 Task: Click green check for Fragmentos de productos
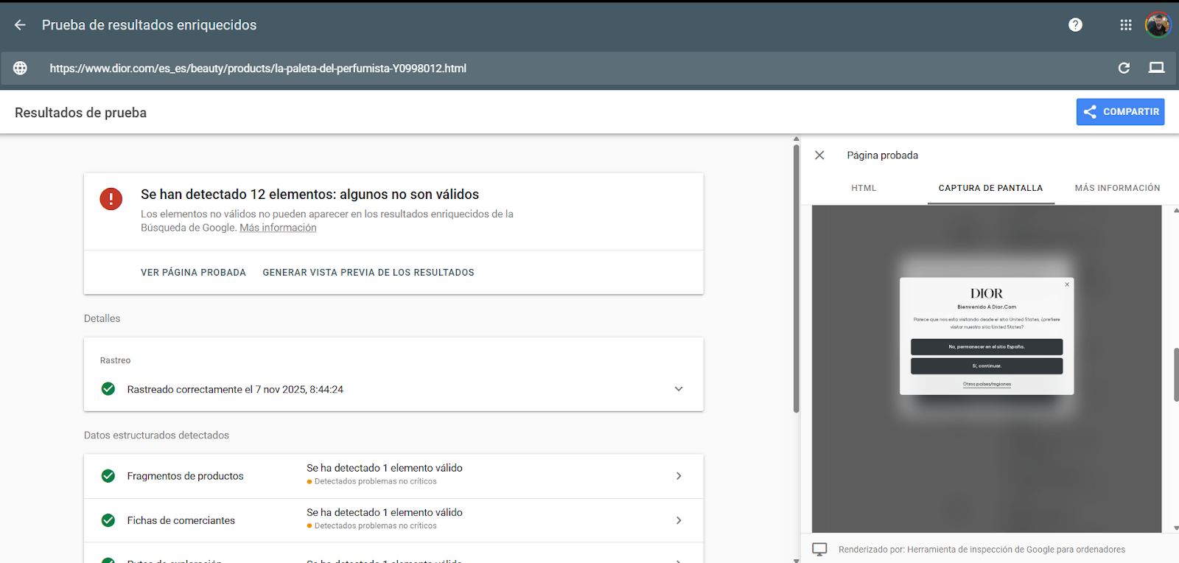(108, 476)
